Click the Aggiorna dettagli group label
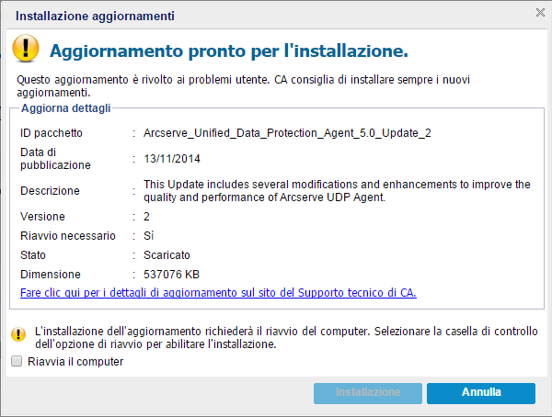The height and width of the screenshot is (417, 552). tap(62, 108)
